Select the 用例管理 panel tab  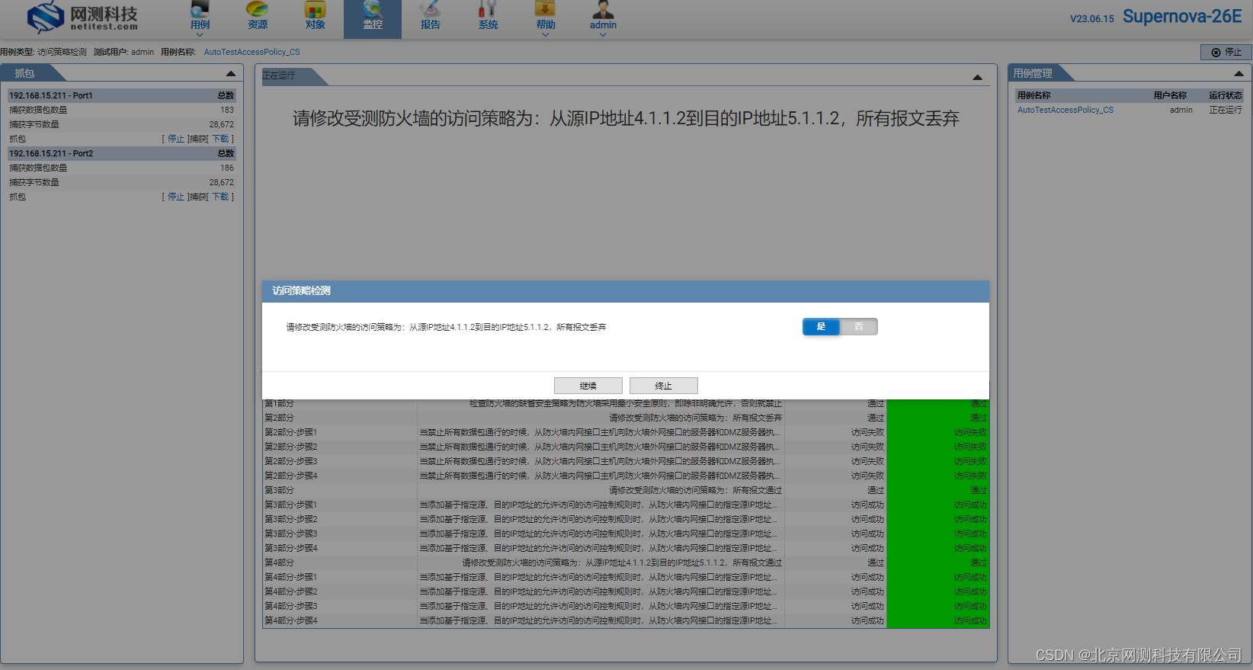1033,73
